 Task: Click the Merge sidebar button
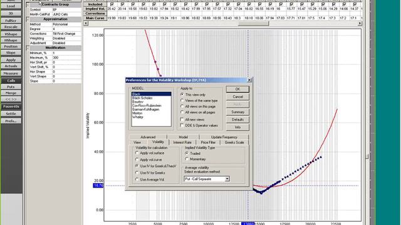tap(11, 93)
